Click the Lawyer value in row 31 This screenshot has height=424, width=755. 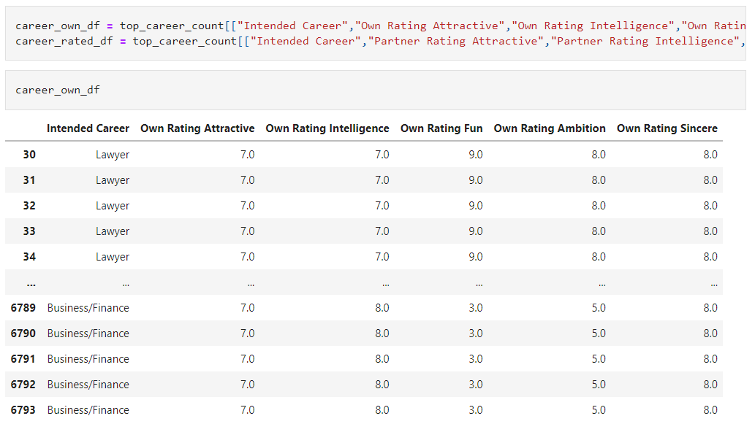point(113,180)
